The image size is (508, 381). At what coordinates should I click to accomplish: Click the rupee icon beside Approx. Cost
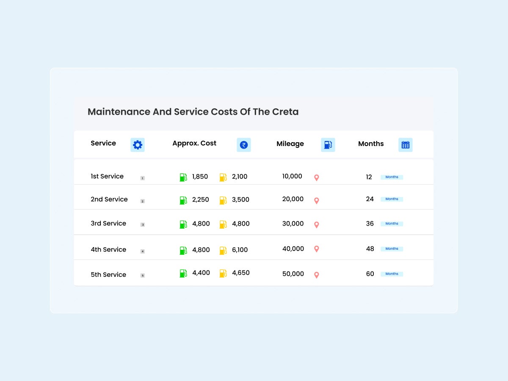[243, 145]
